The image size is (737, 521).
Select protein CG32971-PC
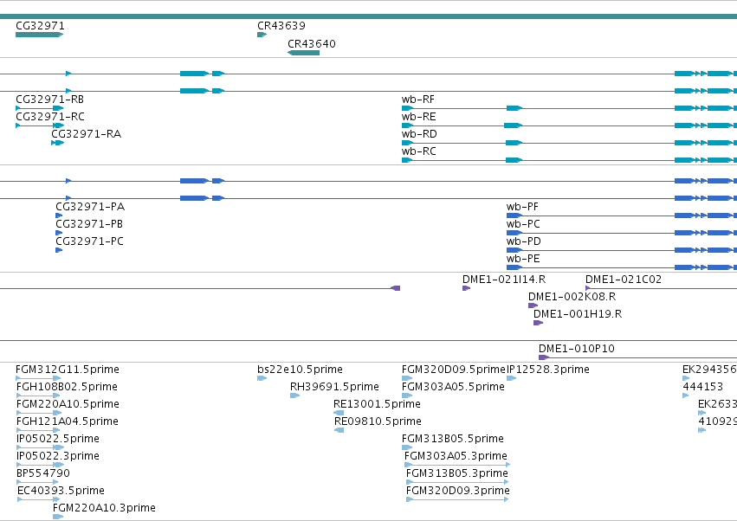pos(90,242)
